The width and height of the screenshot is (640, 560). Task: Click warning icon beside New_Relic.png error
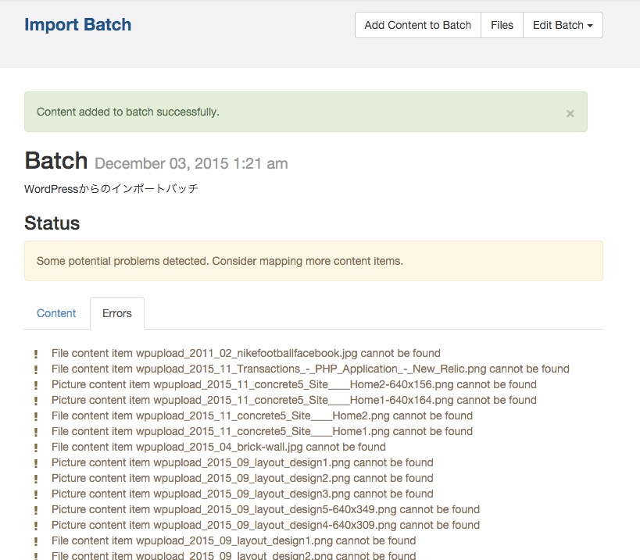click(x=36, y=369)
